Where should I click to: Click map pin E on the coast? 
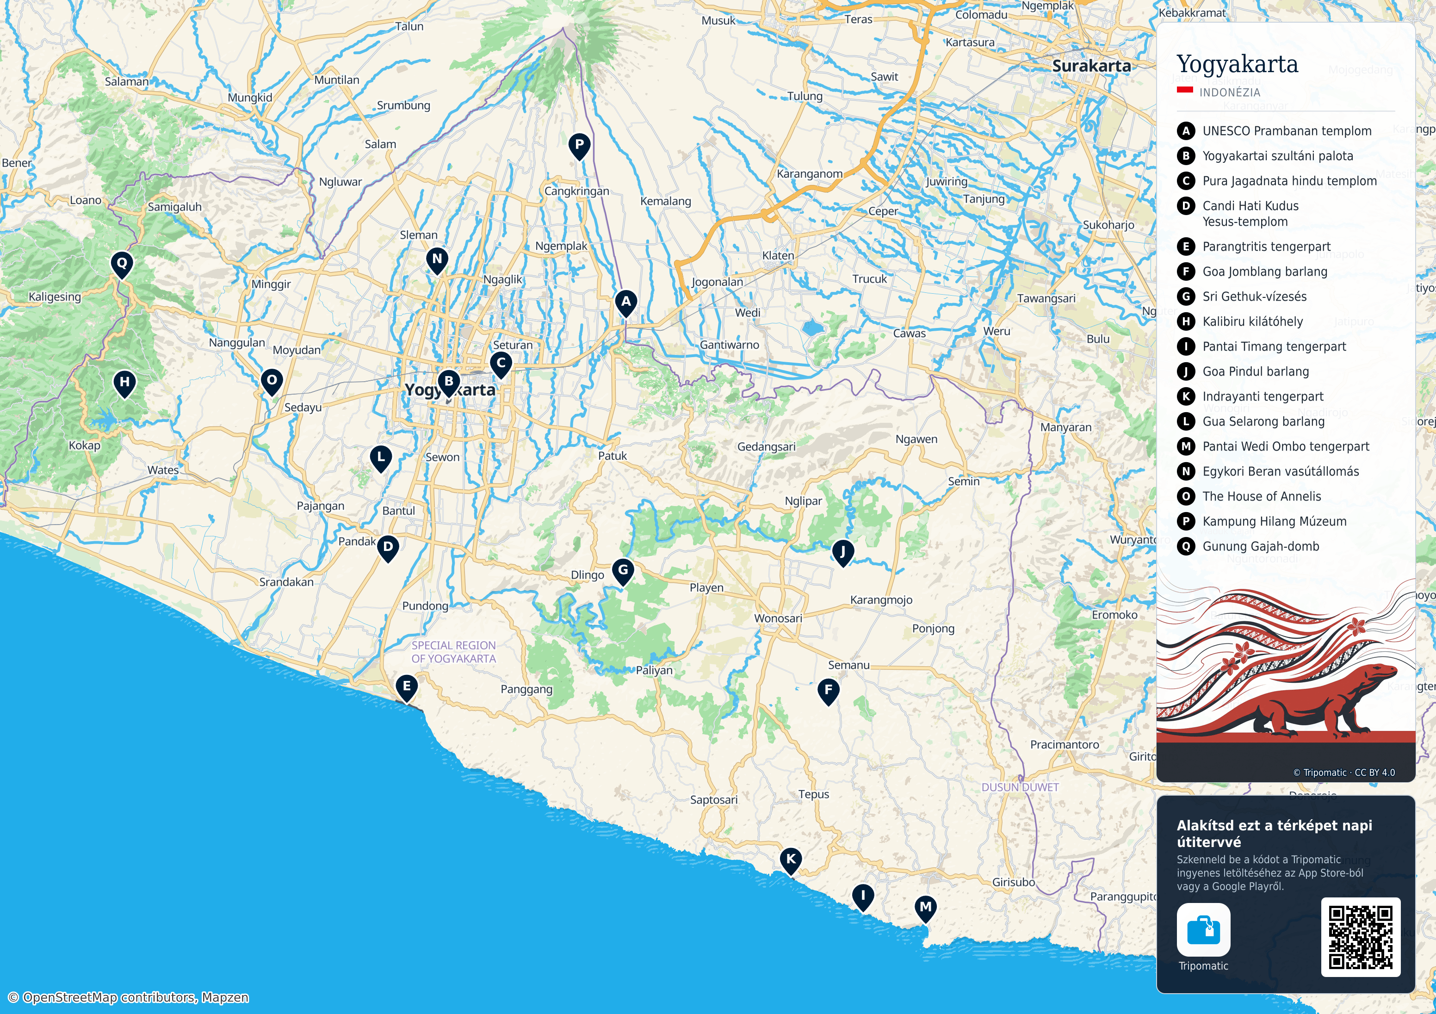pos(407,689)
